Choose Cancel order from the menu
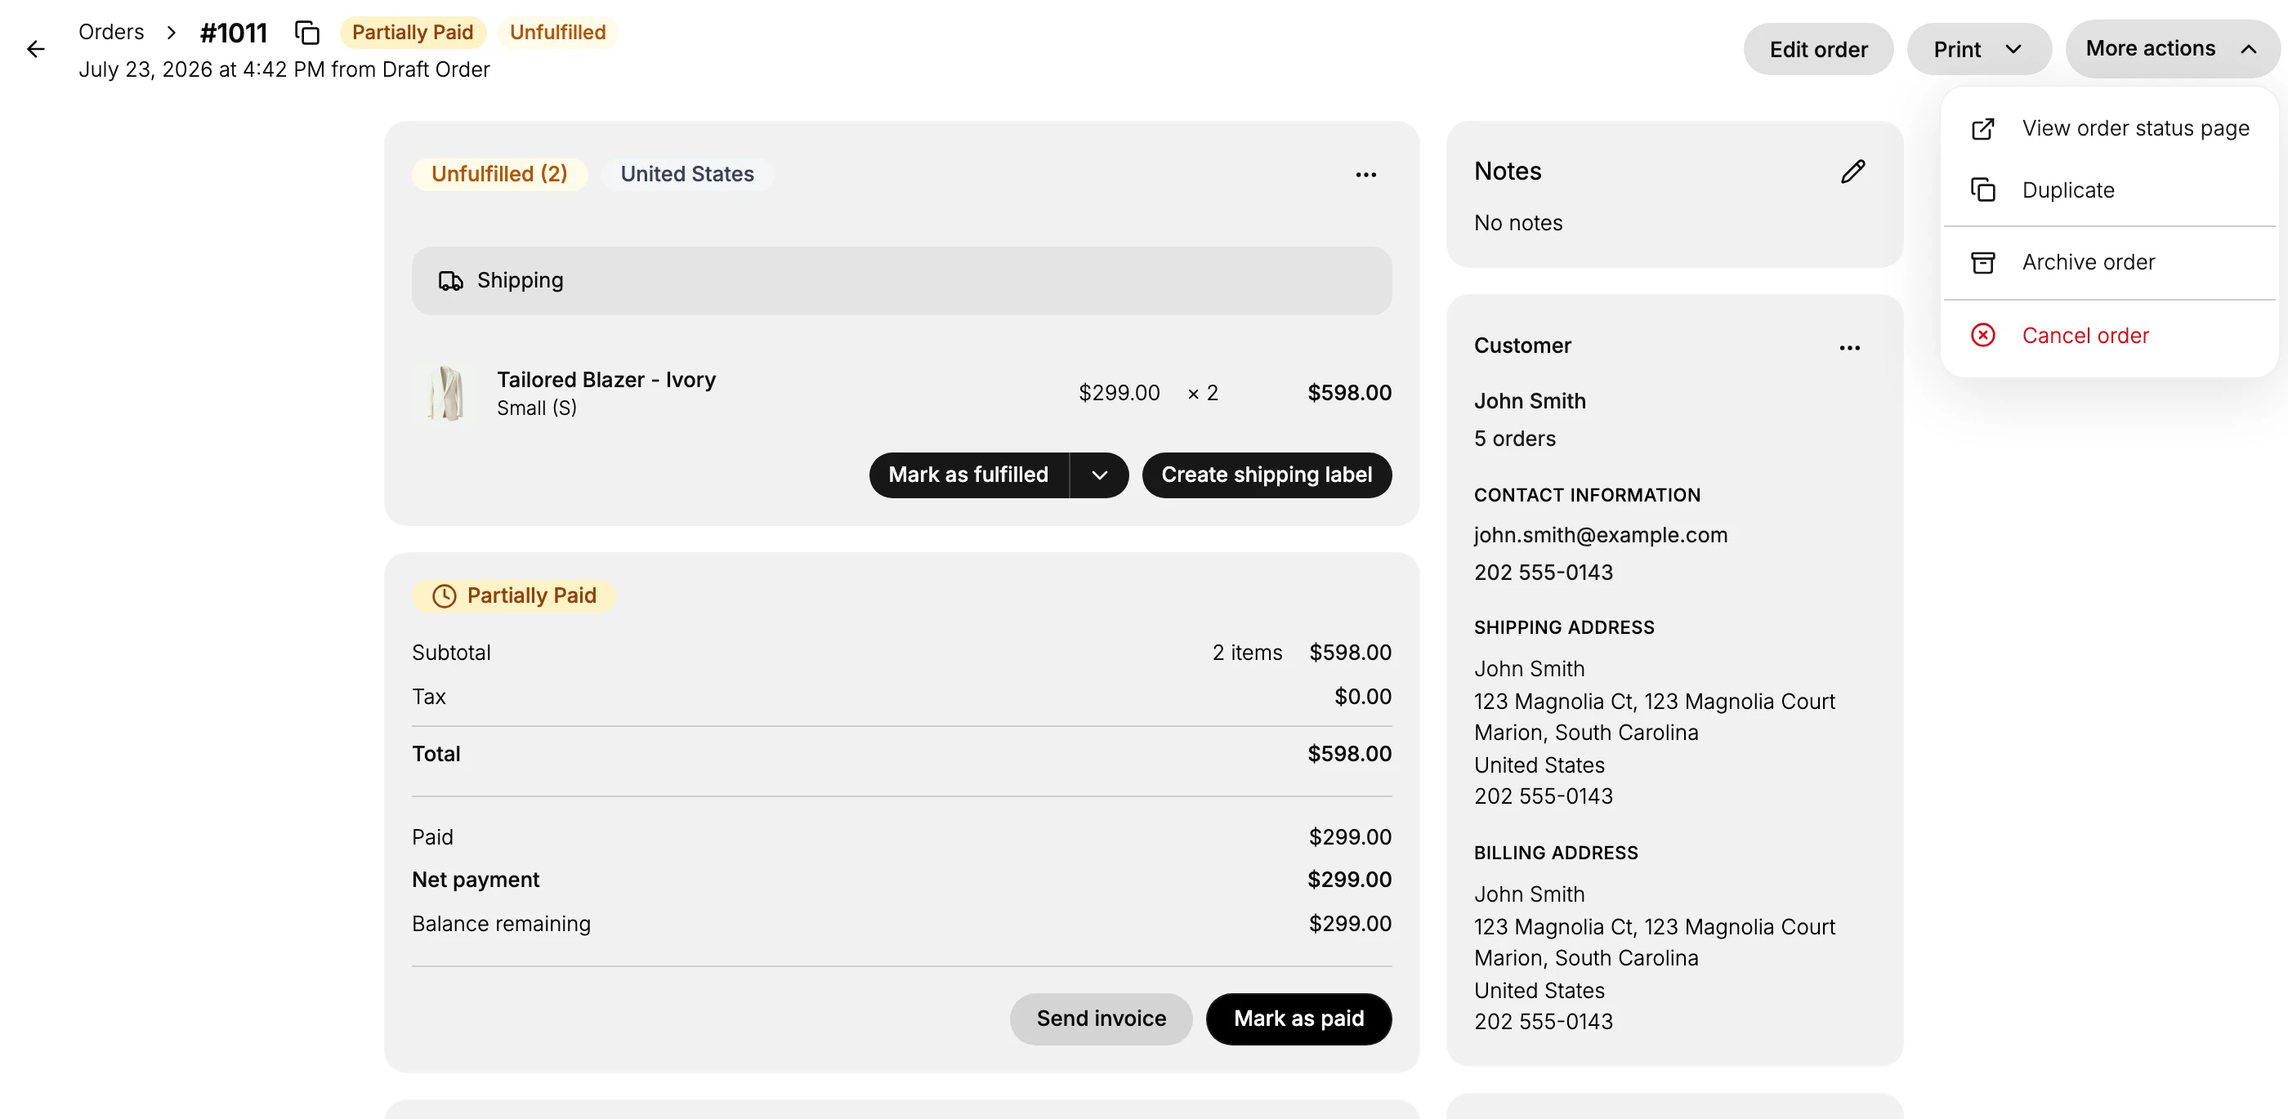 pos(2108,335)
